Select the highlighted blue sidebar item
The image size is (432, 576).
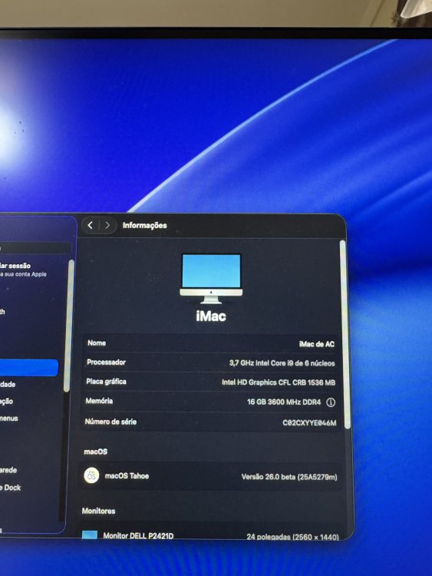coord(29,368)
